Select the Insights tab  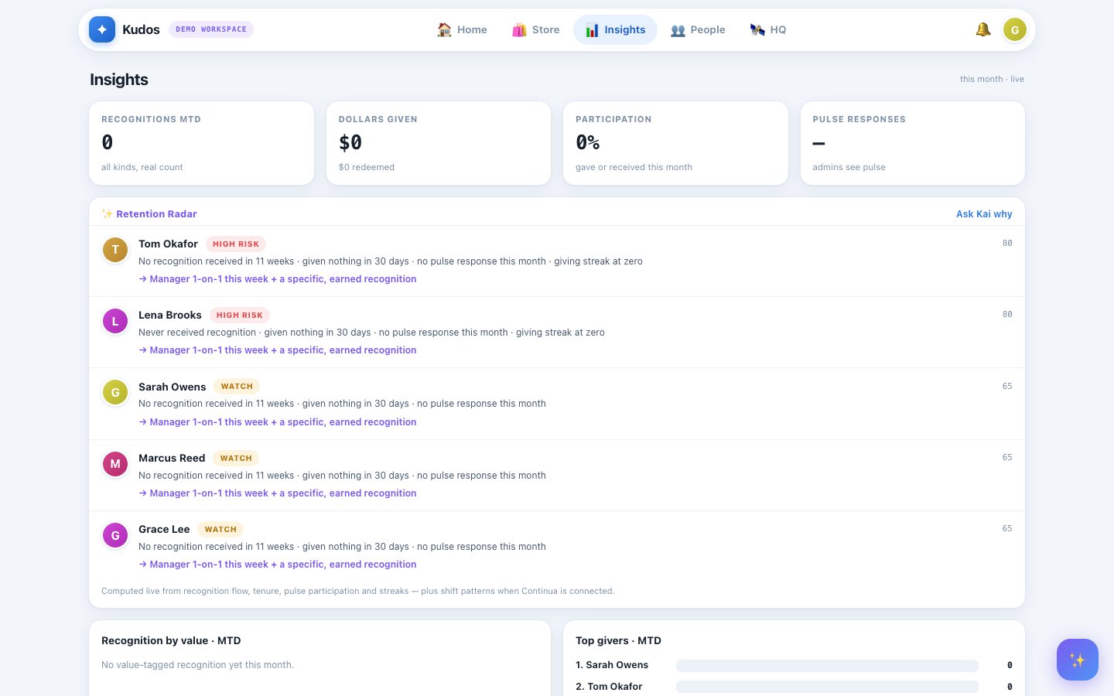click(615, 29)
